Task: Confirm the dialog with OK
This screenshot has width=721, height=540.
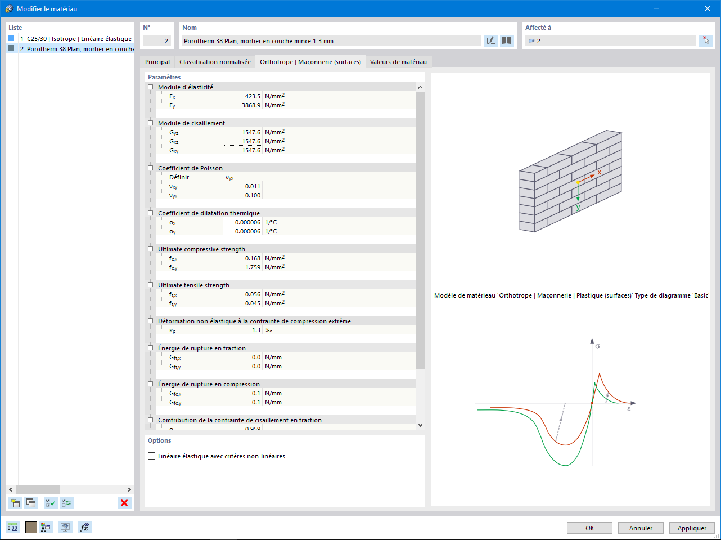Action: click(x=589, y=528)
